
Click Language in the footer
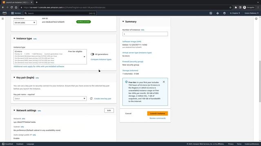[30, 144]
